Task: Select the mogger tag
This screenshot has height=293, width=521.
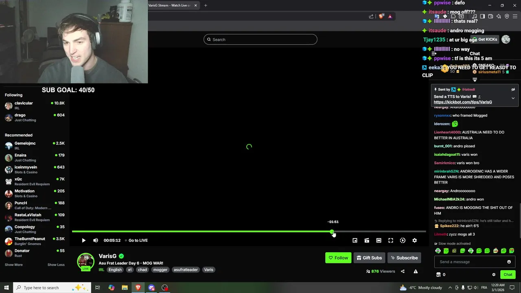Action: pos(160,270)
